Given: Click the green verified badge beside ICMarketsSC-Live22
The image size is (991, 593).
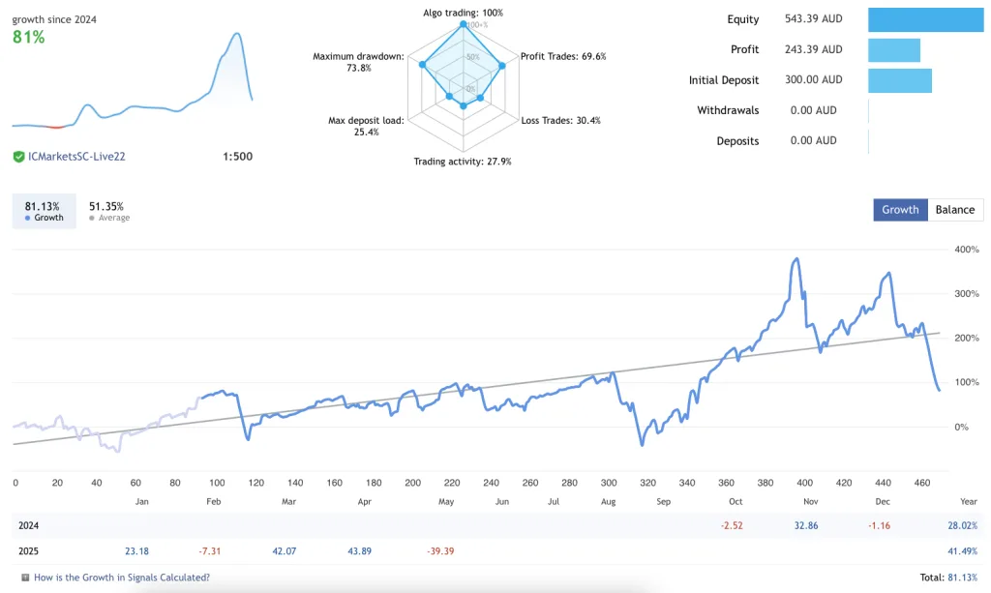Looking at the screenshot, I should 17,156.
